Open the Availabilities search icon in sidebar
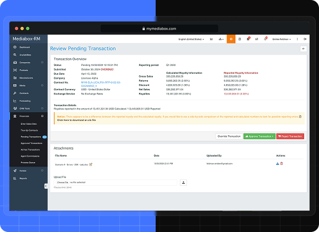 (15, 55)
